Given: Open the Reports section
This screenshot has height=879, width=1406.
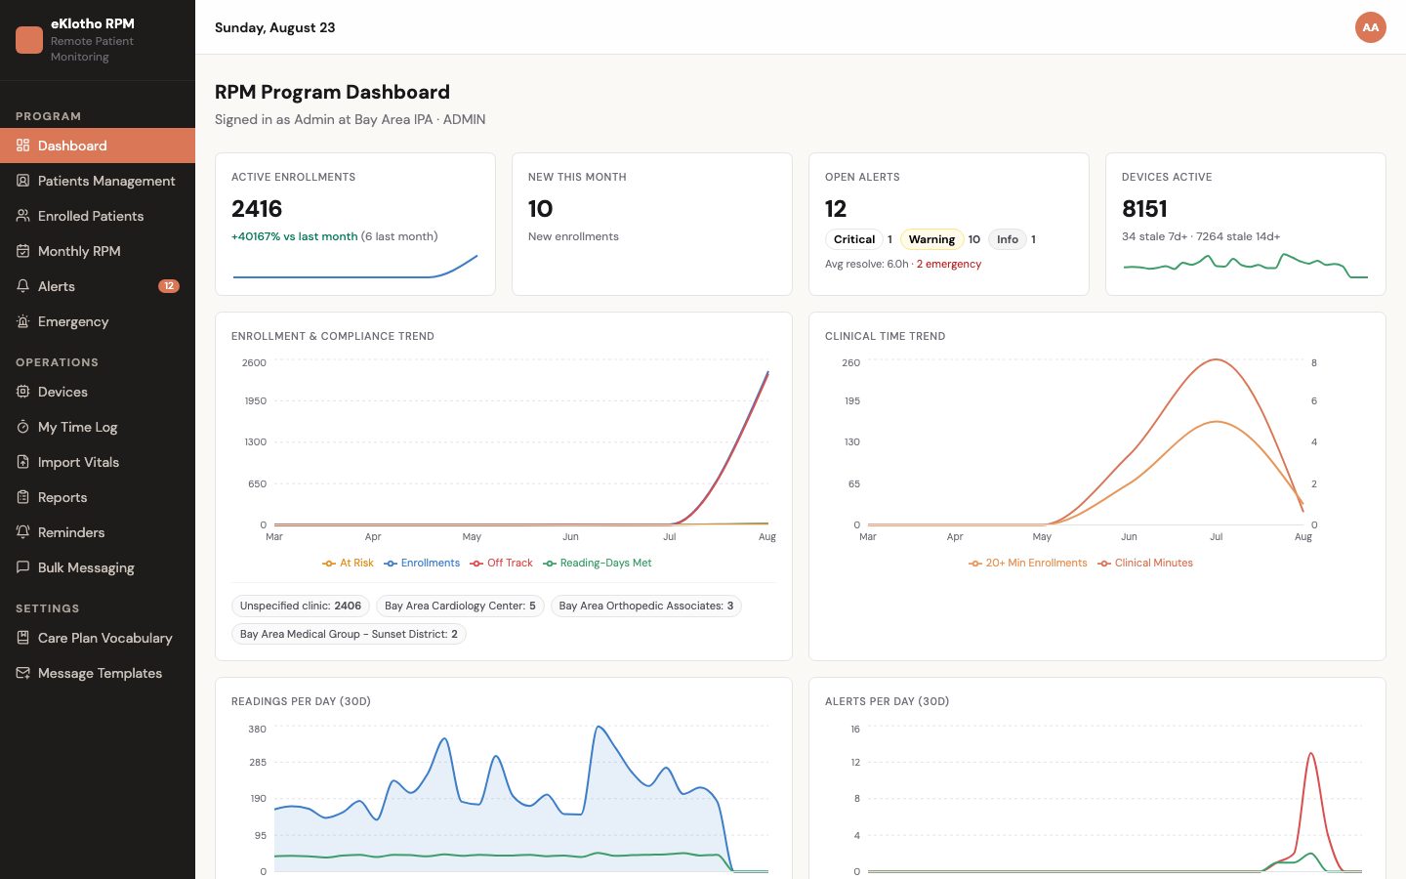Looking at the screenshot, I should click(98, 497).
